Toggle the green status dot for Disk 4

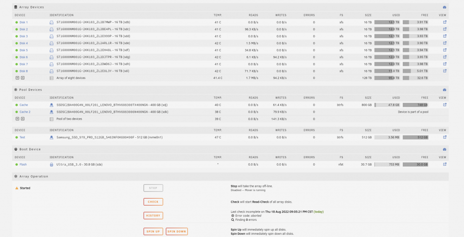click(x=17, y=43)
